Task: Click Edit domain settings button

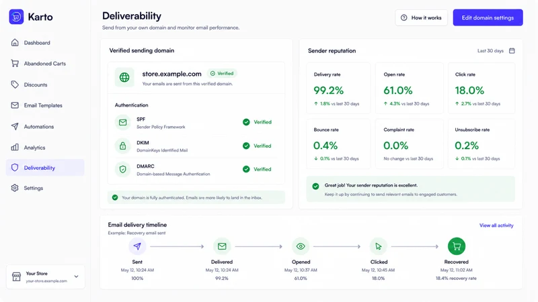Action: (x=488, y=17)
